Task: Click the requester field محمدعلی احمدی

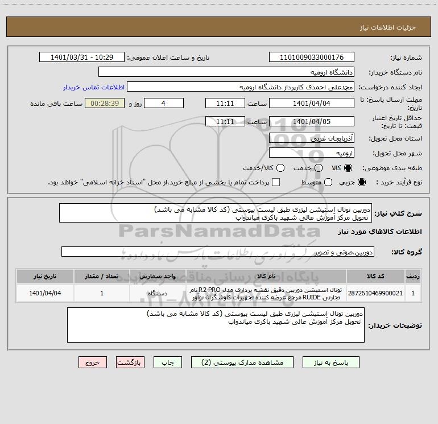Action: coord(241,87)
